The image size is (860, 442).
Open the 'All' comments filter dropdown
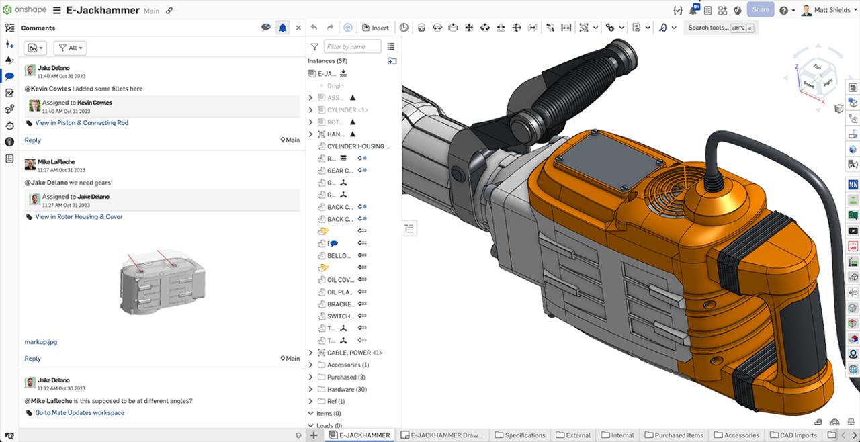[x=70, y=48]
